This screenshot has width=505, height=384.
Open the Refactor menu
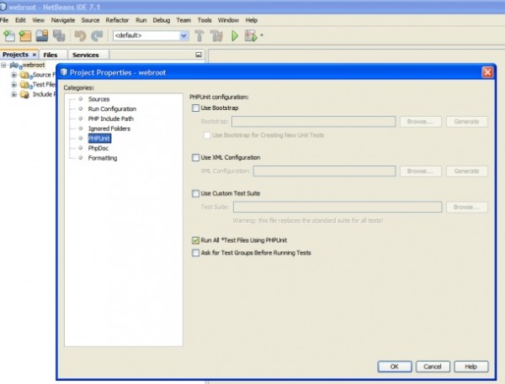pos(117,20)
